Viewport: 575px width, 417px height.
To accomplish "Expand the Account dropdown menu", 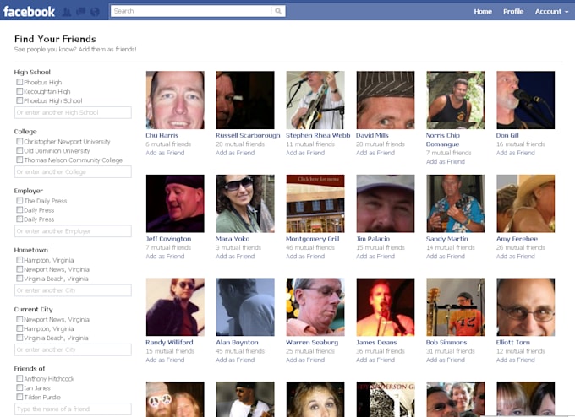I will pos(551,11).
